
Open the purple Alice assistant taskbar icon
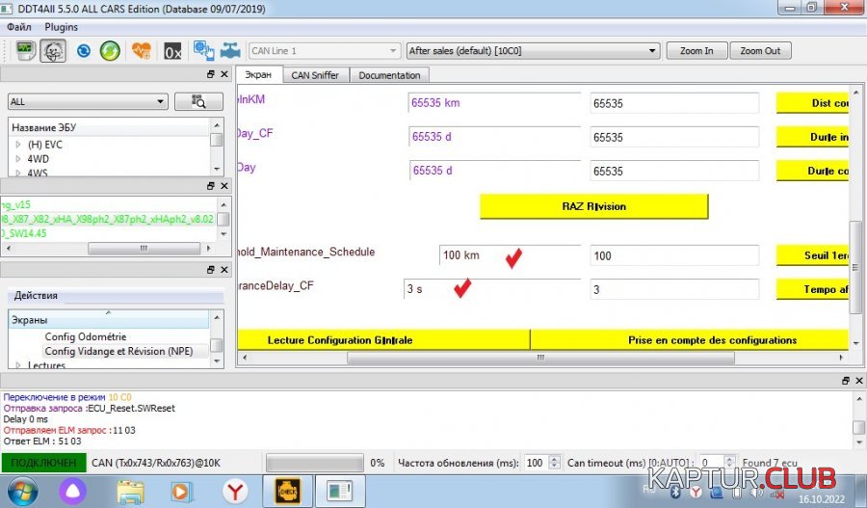click(73, 492)
